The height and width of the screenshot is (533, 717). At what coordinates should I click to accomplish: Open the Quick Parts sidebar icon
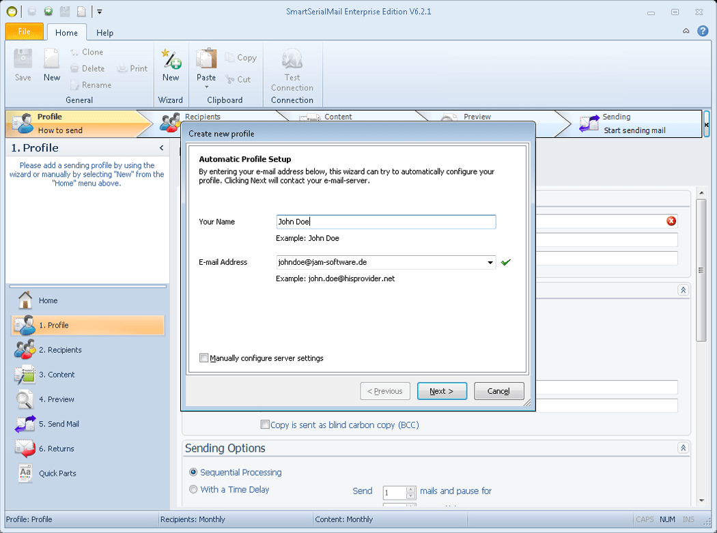(25, 473)
